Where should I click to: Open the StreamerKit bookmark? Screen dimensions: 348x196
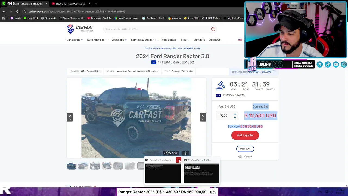pos(49,18)
